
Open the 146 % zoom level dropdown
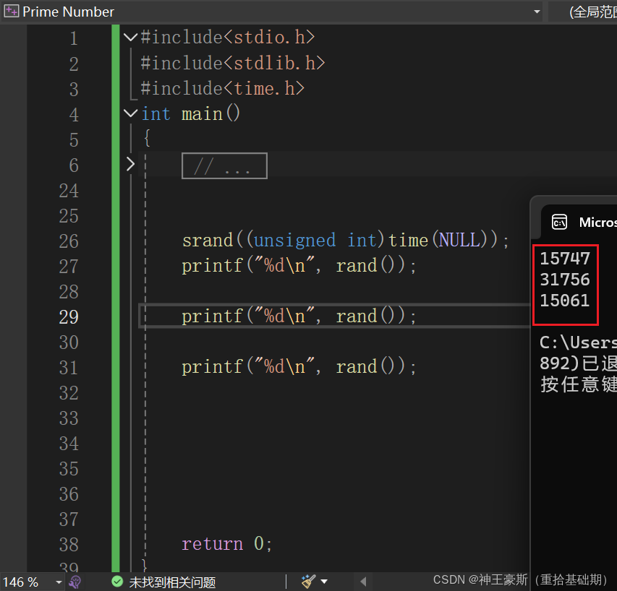(x=59, y=582)
